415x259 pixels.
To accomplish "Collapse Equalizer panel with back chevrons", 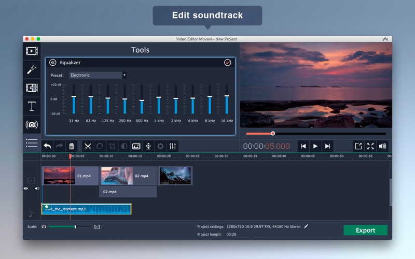I will 52,63.
